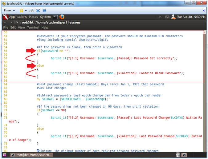Viewport: 208px width, 159px height.
Task: Open the trash icon in the bottom panel
Action: tap(178, 155)
